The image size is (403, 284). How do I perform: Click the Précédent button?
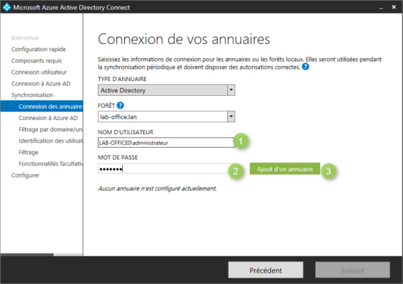tap(266, 270)
